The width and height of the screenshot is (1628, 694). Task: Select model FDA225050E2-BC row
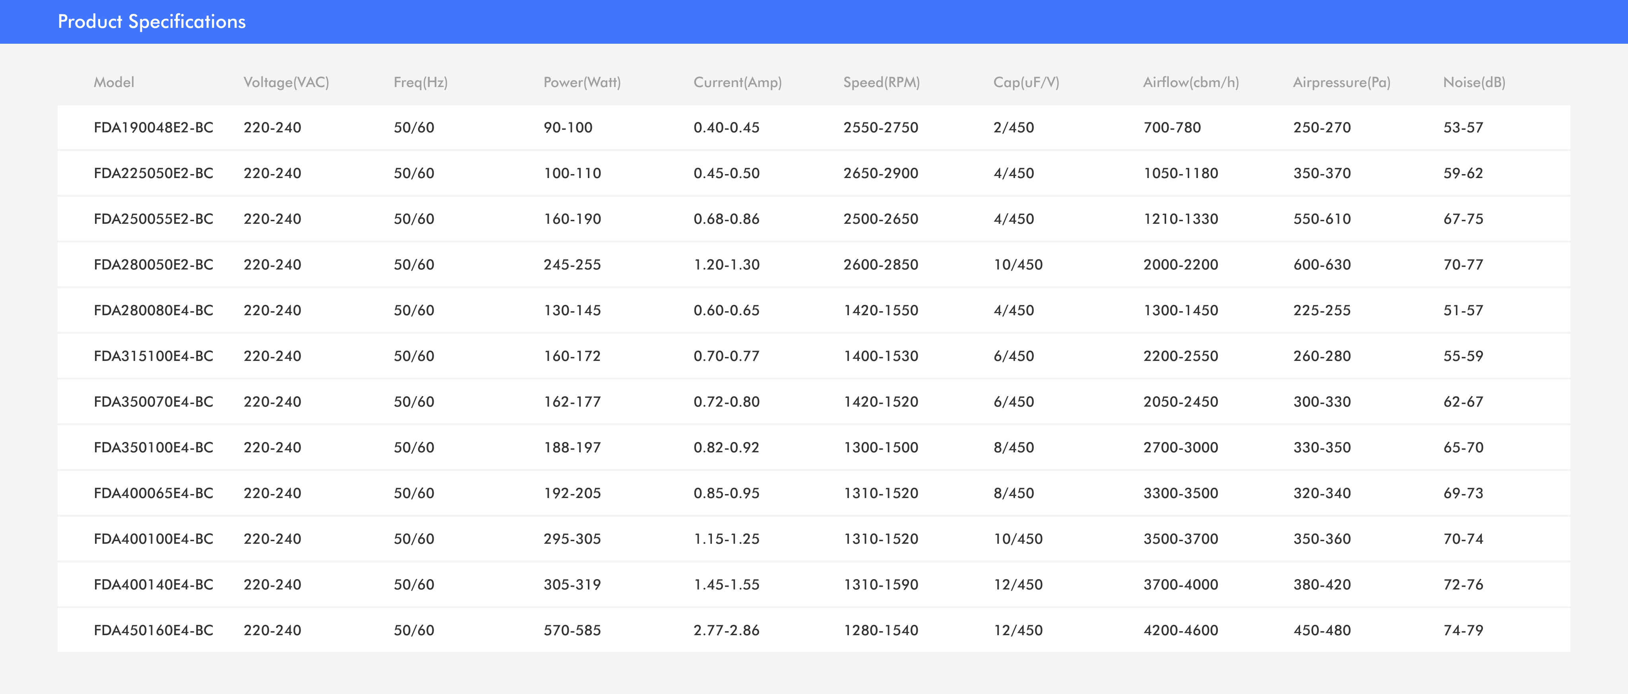(x=153, y=173)
